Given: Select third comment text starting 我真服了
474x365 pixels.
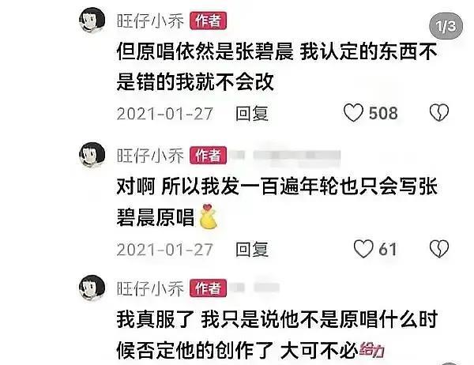Looking at the screenshot, I should [x=276, y=334].
